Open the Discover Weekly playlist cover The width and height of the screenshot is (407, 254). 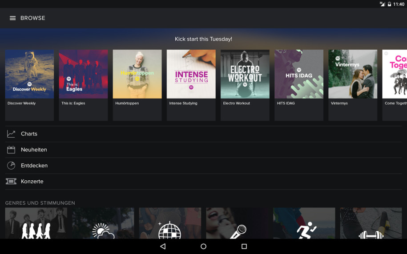click(30, 74)
